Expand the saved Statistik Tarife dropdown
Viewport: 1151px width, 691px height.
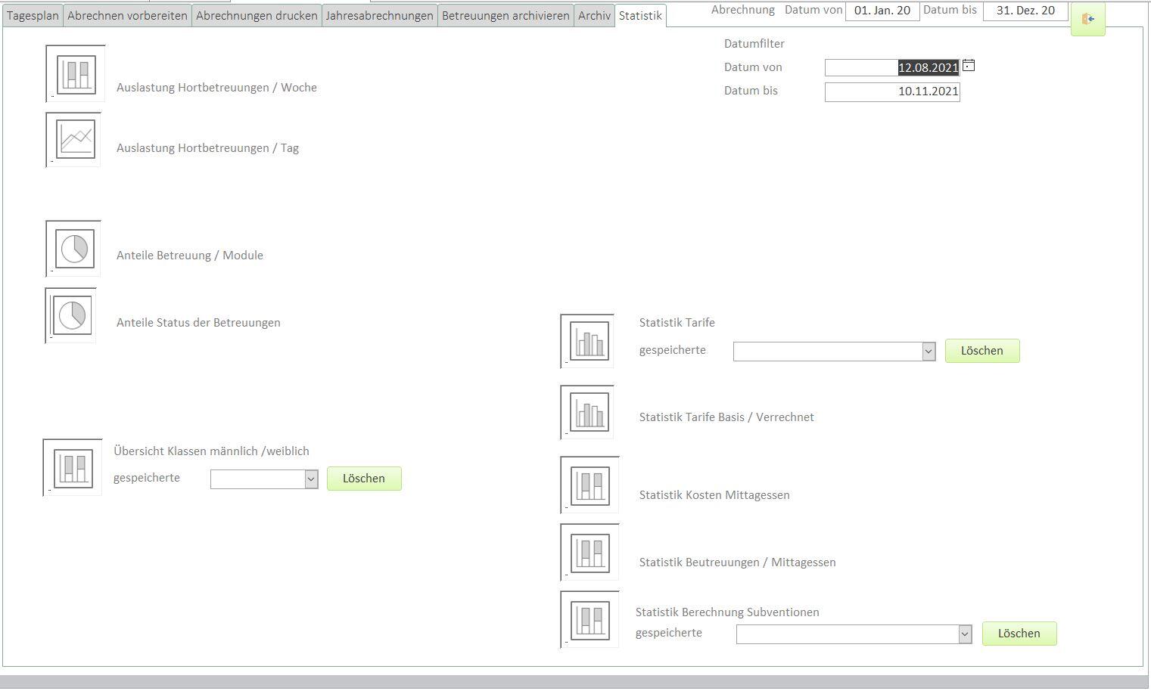tap(929, 352)
